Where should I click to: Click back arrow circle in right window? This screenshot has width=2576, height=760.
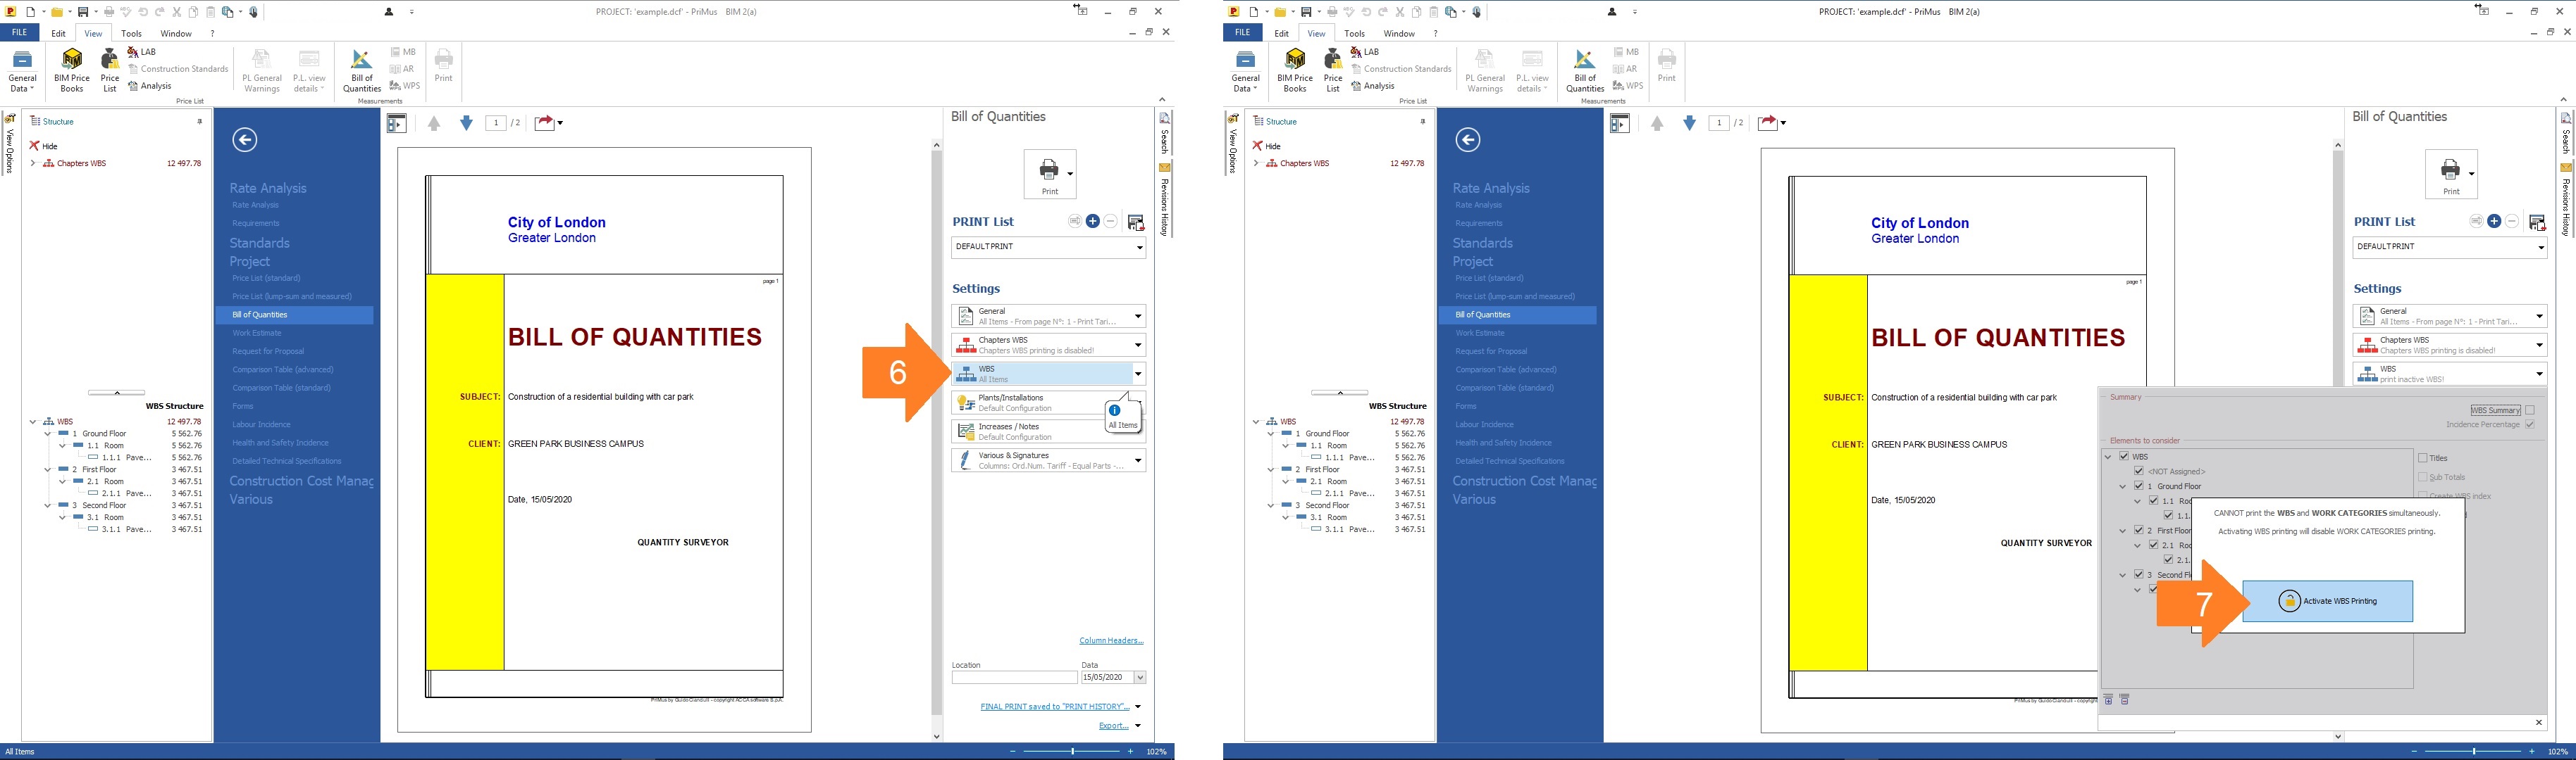[x=1468, y=140]
